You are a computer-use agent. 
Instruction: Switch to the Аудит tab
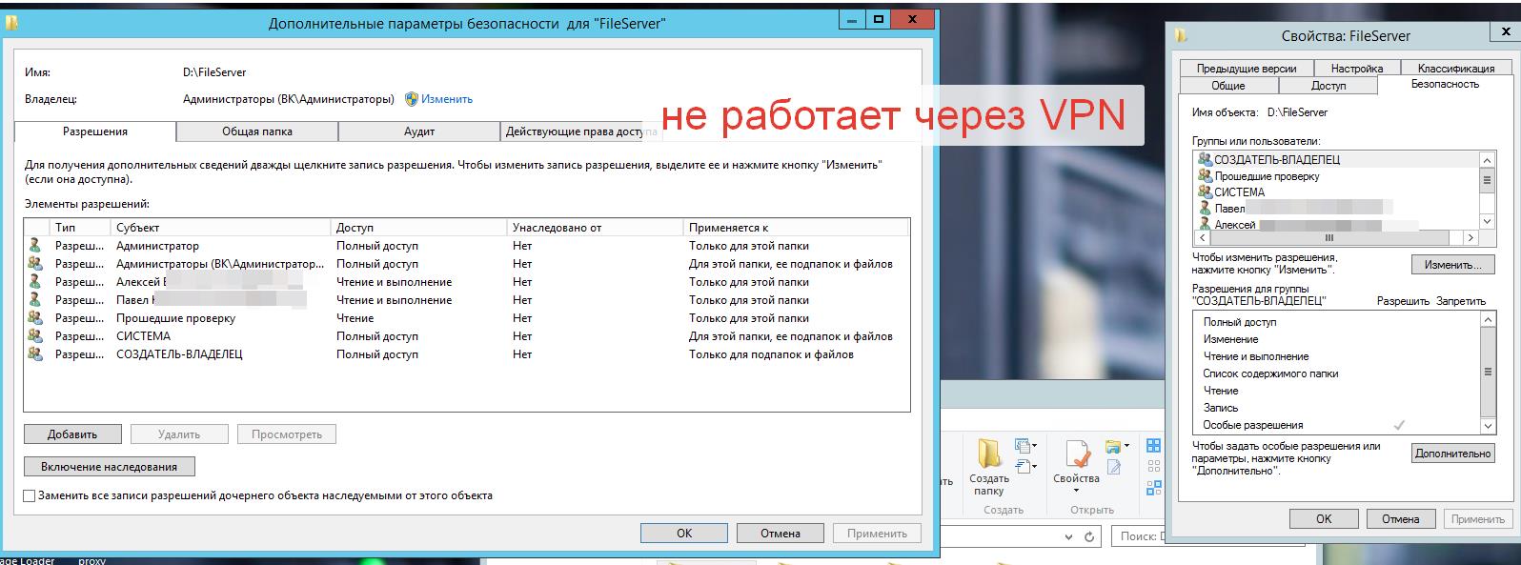click(x=418, y=131)
